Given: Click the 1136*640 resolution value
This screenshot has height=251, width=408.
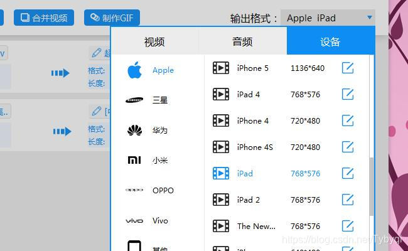Looking at the screenshot, I should pos(308,68).
